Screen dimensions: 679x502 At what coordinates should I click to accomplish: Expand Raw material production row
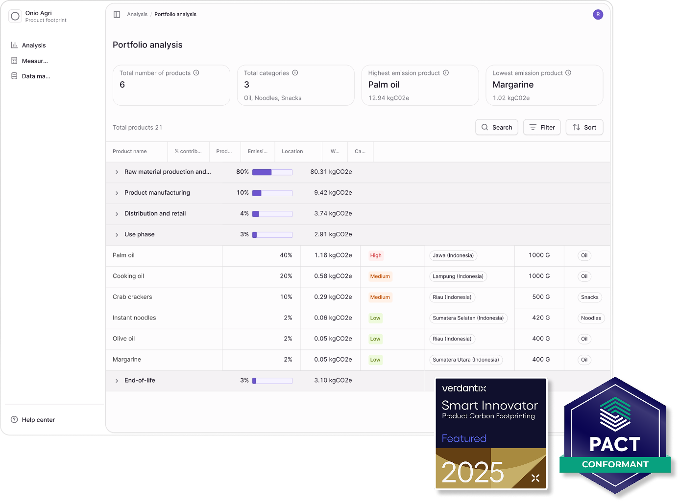(117, 172)
